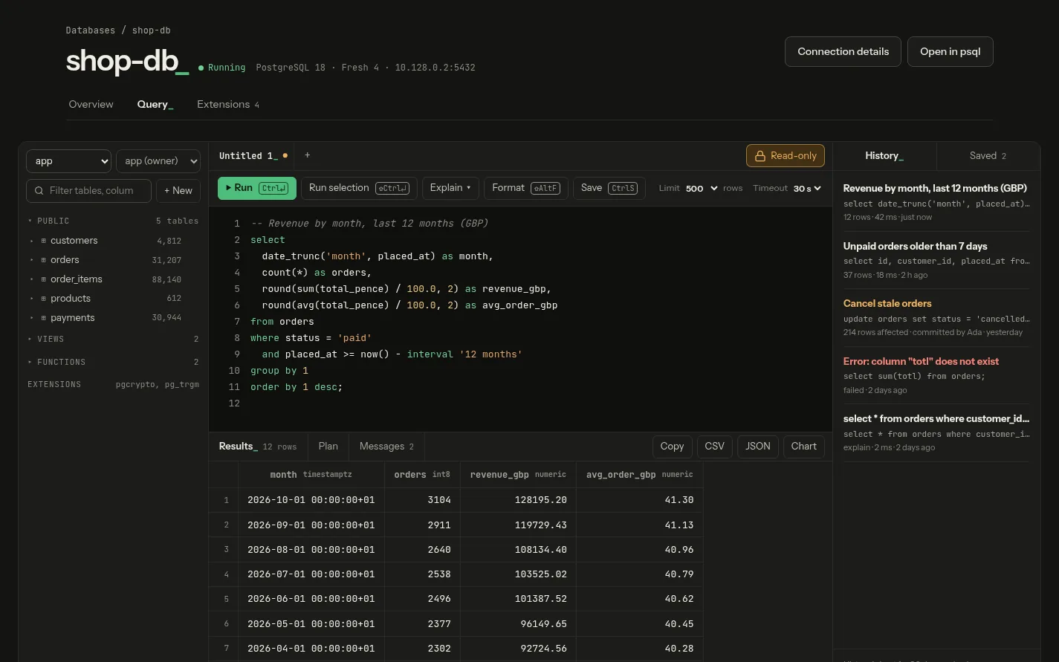Run the query with Run button
This screenshot has height=662, width=1059.
click(257, 188)
